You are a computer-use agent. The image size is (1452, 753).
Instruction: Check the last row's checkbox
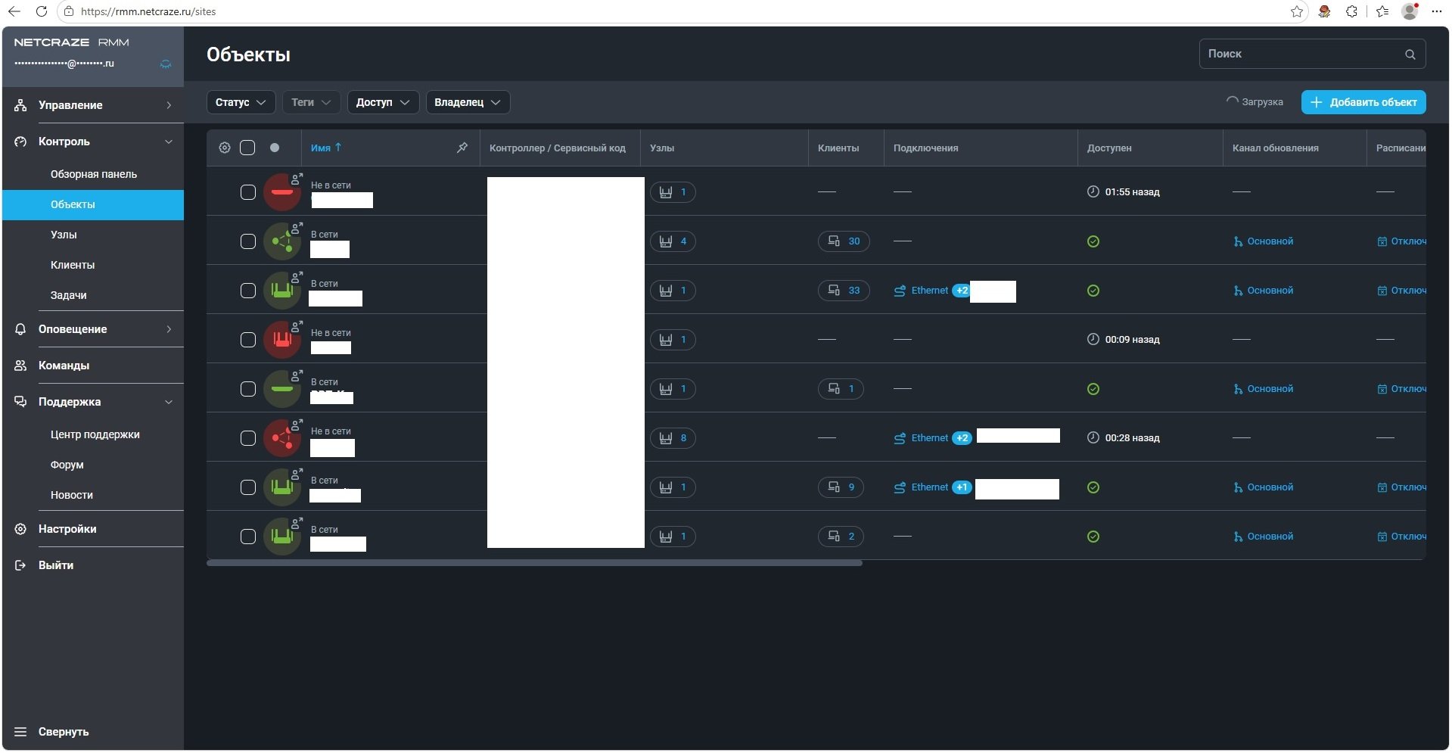(x=248, y=537)
